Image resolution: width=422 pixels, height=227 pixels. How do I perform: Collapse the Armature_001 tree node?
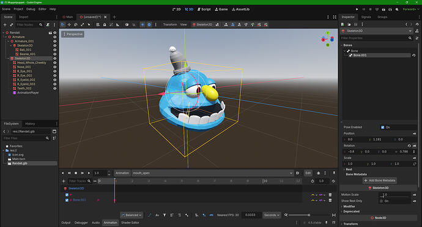point(9,41)
